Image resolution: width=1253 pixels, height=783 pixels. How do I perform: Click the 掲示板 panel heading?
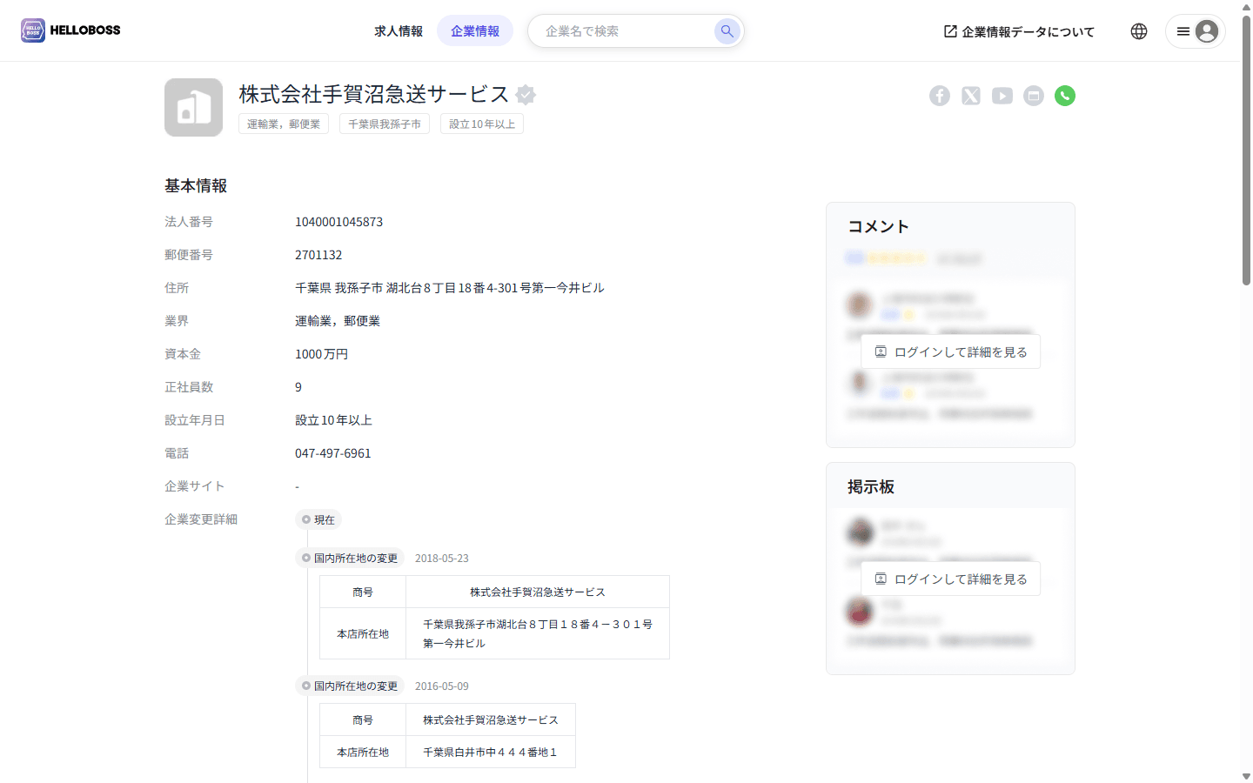pos(871,487)
